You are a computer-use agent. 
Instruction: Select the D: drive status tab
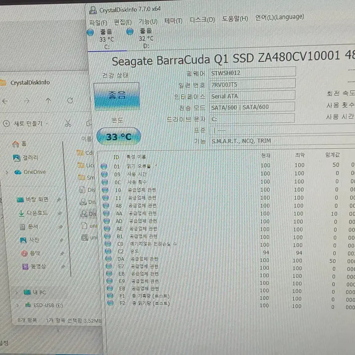(x=146, y=39)
